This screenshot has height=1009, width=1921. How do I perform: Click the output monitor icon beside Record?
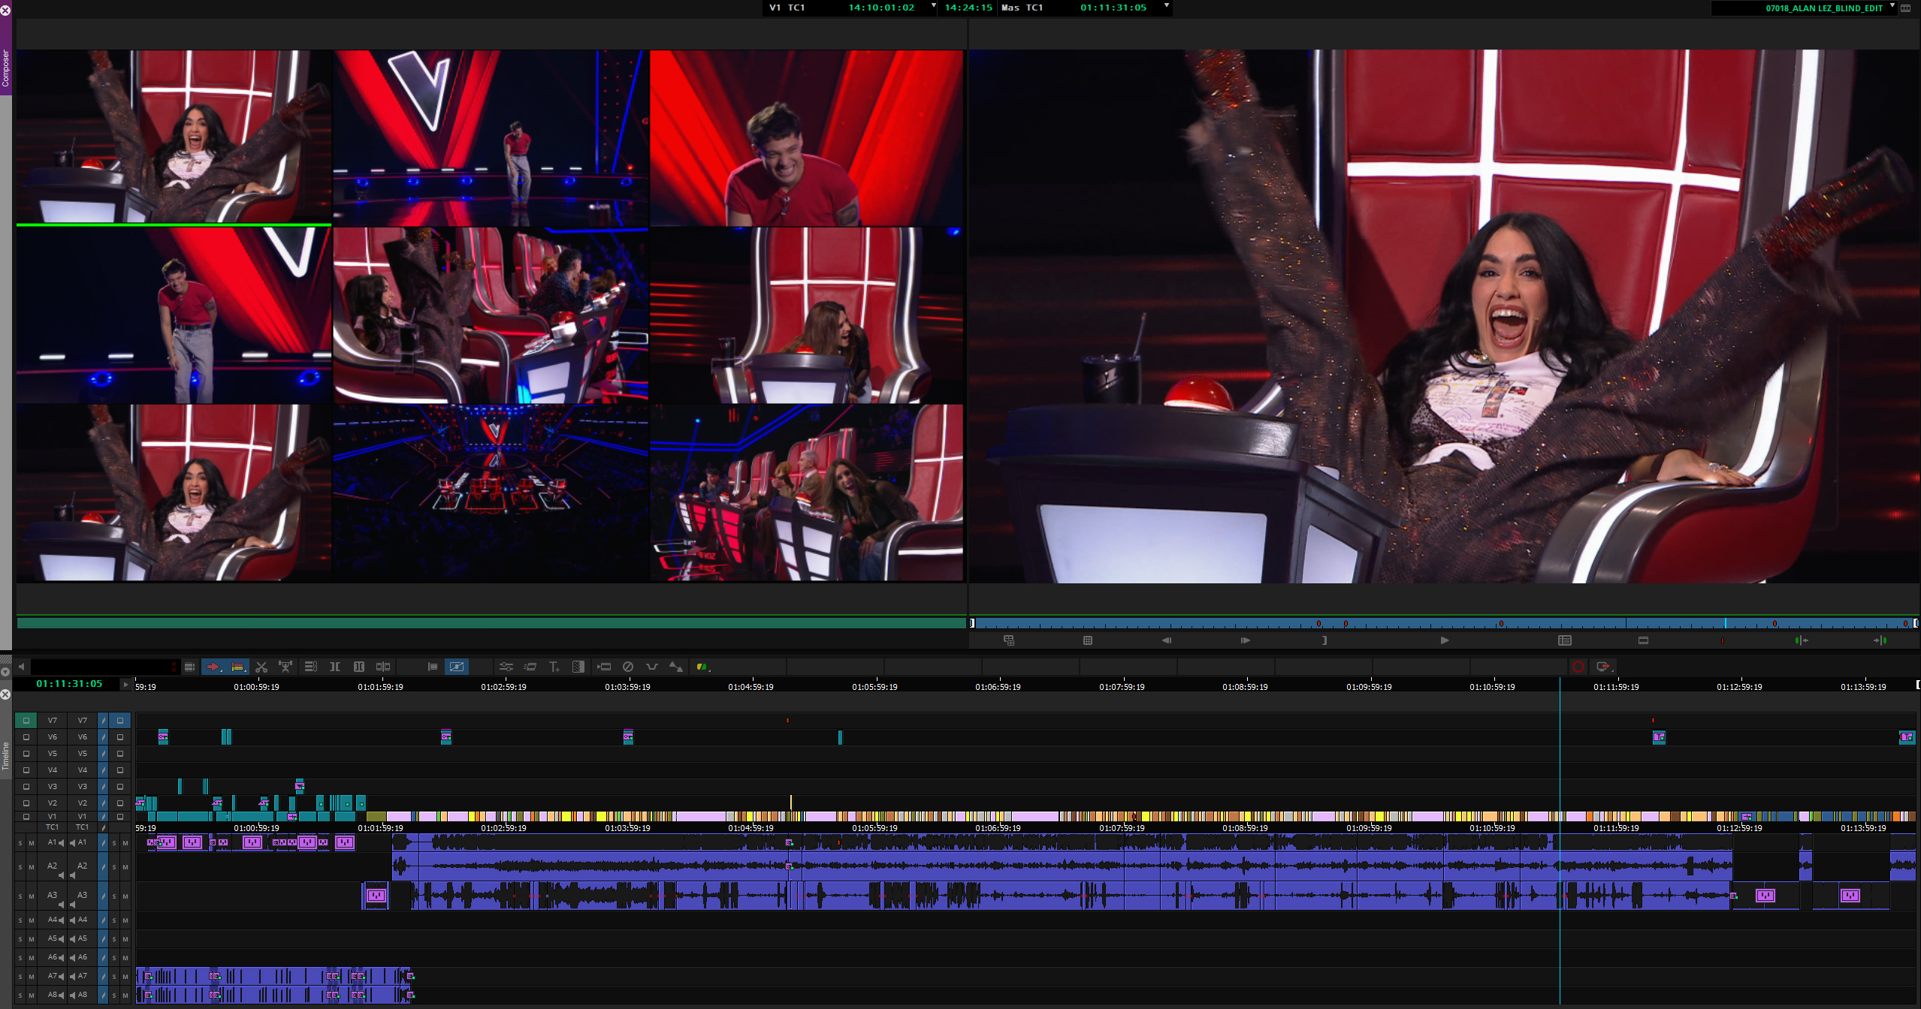click(1603, 667)
